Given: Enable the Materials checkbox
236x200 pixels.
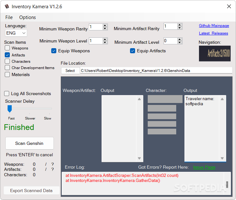Looking at the screenshot, I should [x=7, y=74].
